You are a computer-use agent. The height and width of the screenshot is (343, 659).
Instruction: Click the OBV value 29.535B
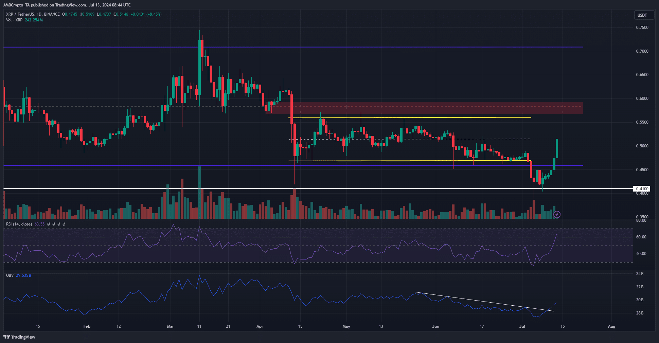click(23, 275)
